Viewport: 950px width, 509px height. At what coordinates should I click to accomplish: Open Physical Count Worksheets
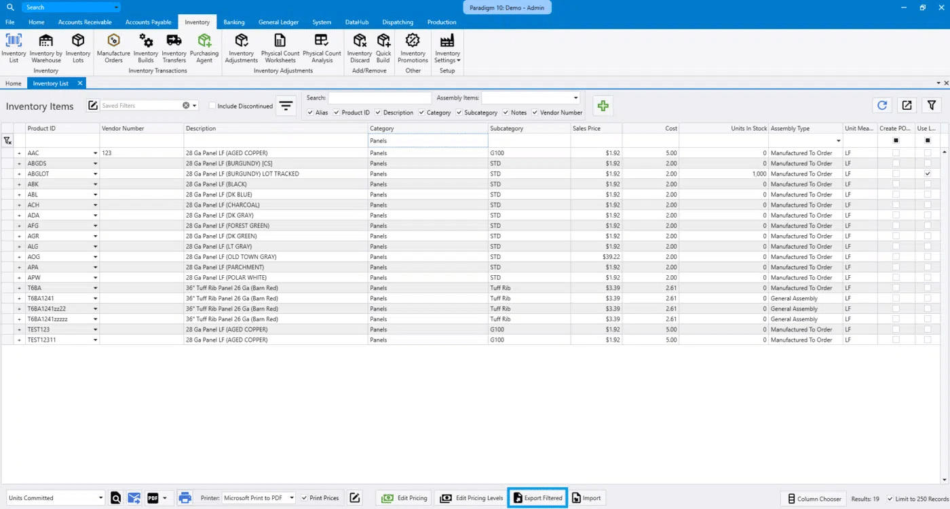point(280,48)
